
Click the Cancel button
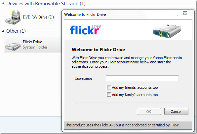point(176,112)
